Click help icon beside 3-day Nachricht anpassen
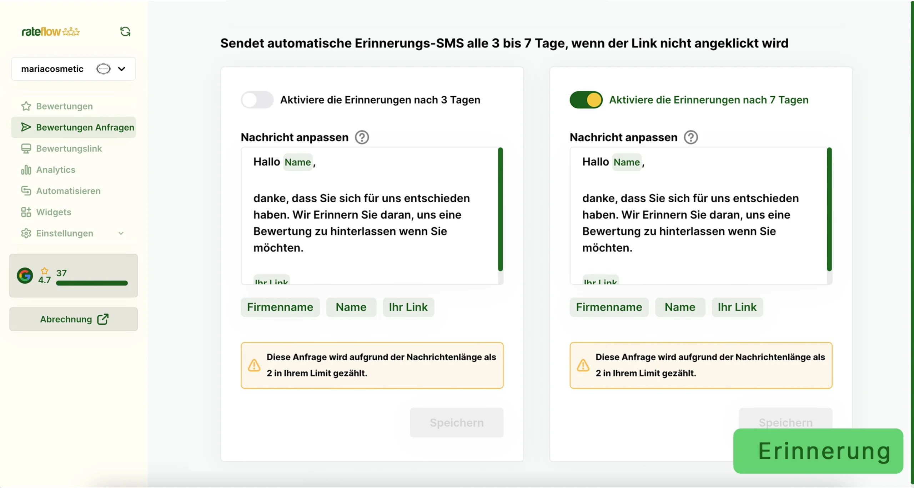This screenshot has width=914, height=488. click(x=362, y=137)
